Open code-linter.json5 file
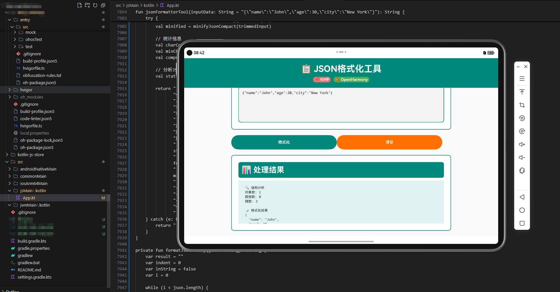This screenshot has width=560, height=292. coord(36,119)
